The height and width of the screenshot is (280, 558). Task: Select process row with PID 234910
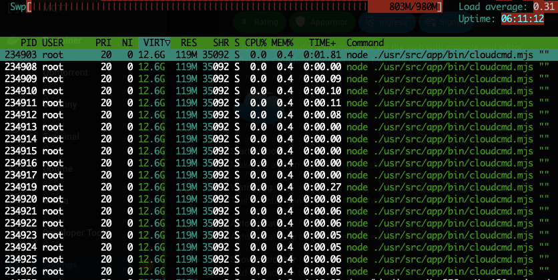coord(279,91)
